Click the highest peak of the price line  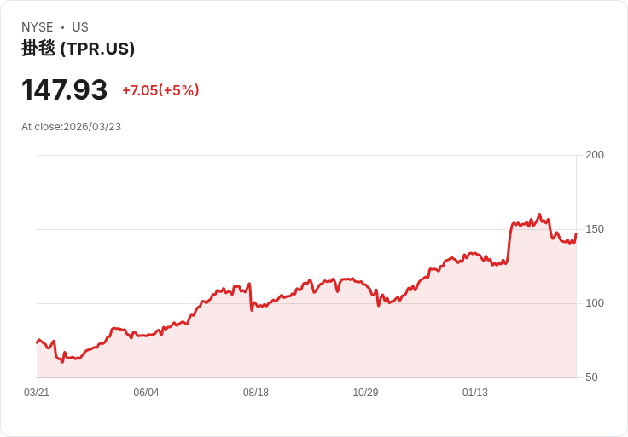point(539,215)
